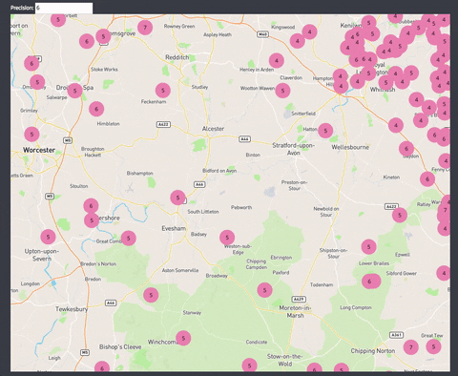Select cluster 5 by Winchcombe

183,338
